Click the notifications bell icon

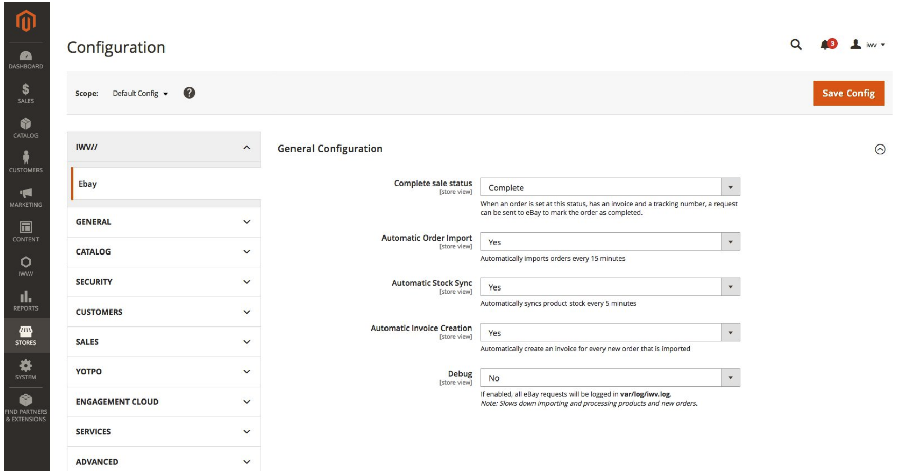tap(826, 45)
